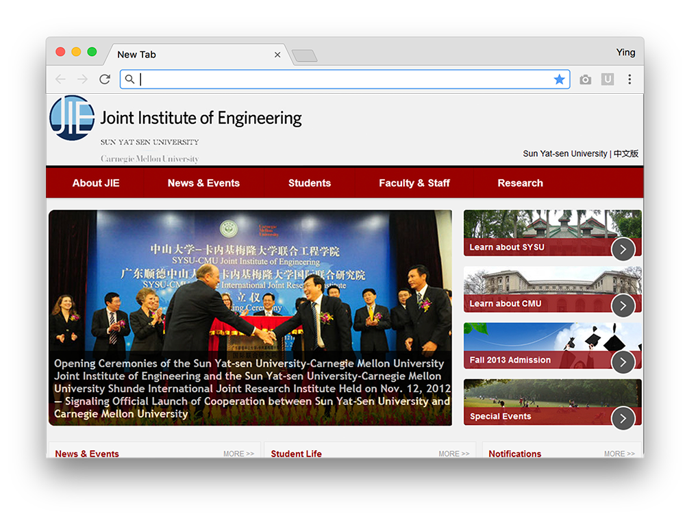Click the camera extension icon
The image size is (685, 516).
(x=586, y=79)
